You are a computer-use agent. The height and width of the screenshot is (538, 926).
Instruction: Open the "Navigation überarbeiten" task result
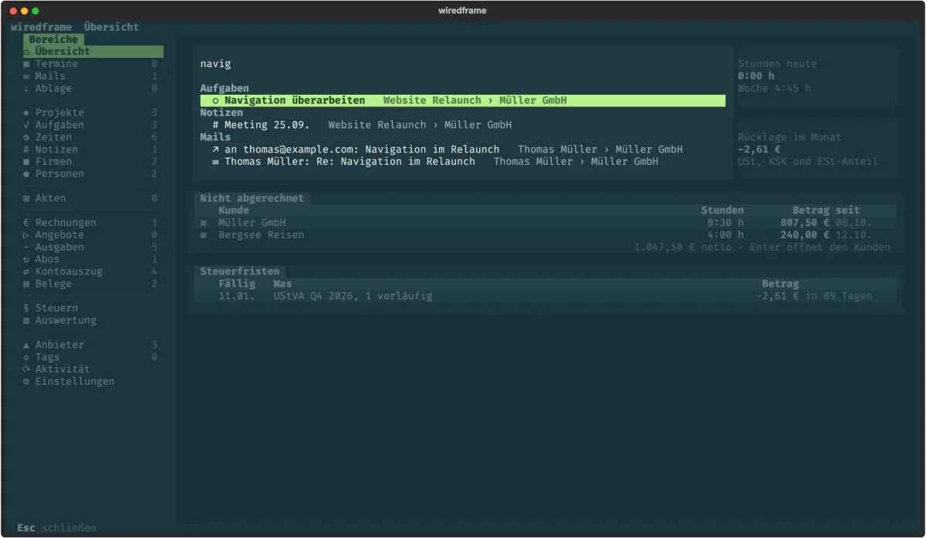(462, 100)
